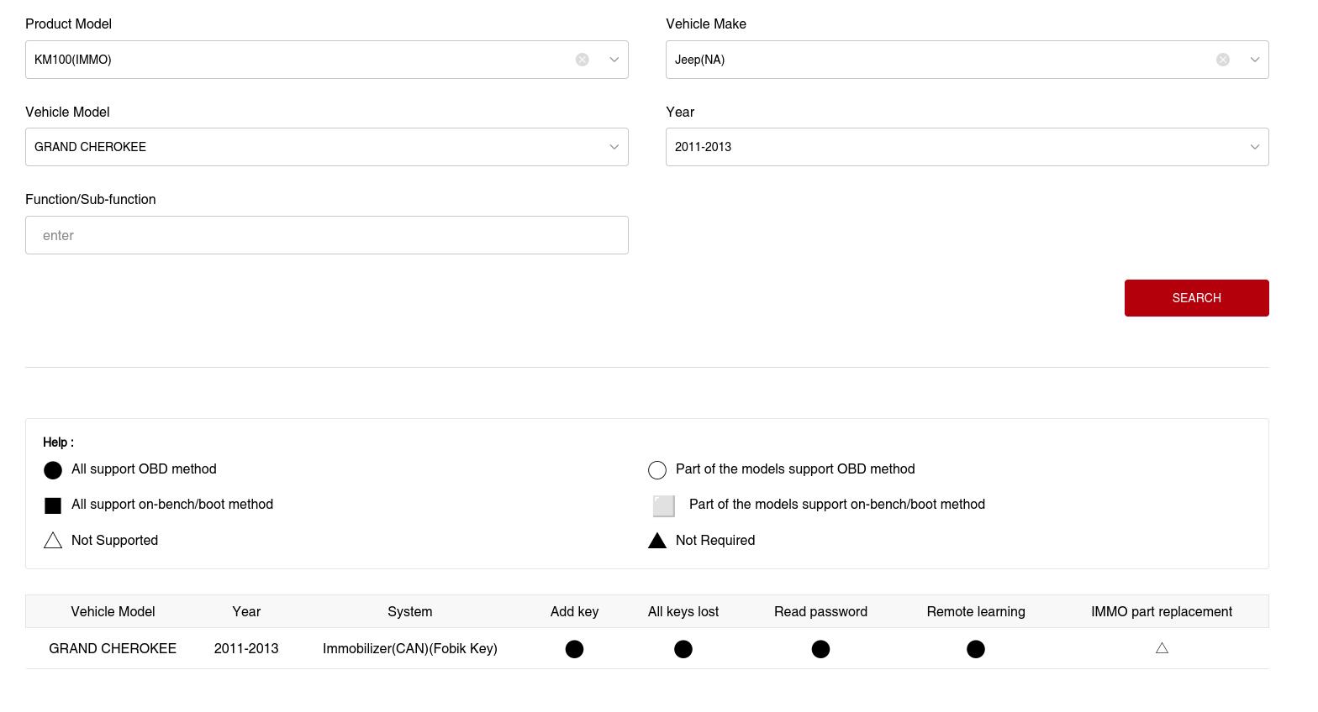Viewport: 1318px width, 712px height.
Task: Click the Immobilizer(CAN)(Fobik Key) cell
Action: (x=410, y=649)
